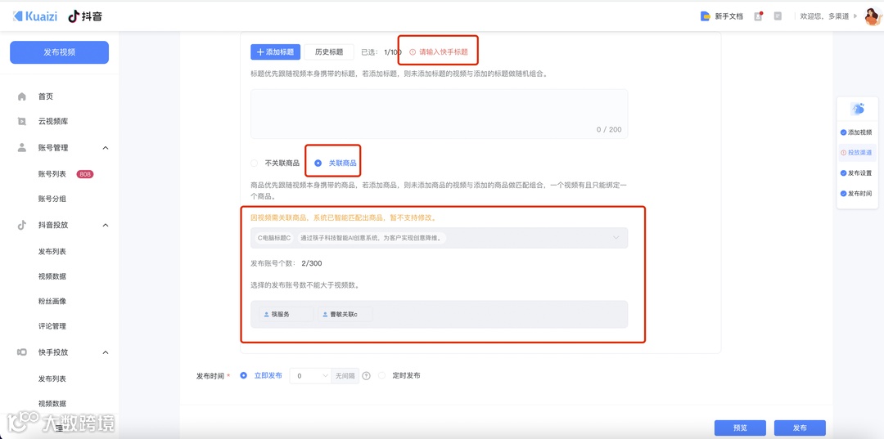Image resolution: width=884 pixels, height=439 pixels.
Task: Select the 立即发布 radio button
Action: pos(244,375)
